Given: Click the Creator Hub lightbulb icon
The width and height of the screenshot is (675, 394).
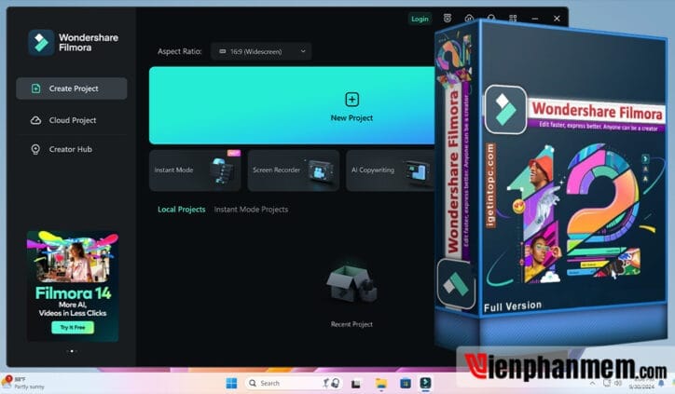Looking at the screenshot, I should coord(35,149).
